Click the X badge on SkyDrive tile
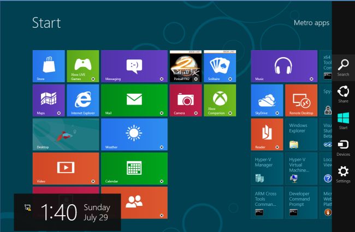This screenshot has width=355, height=232. coord(277,113)
